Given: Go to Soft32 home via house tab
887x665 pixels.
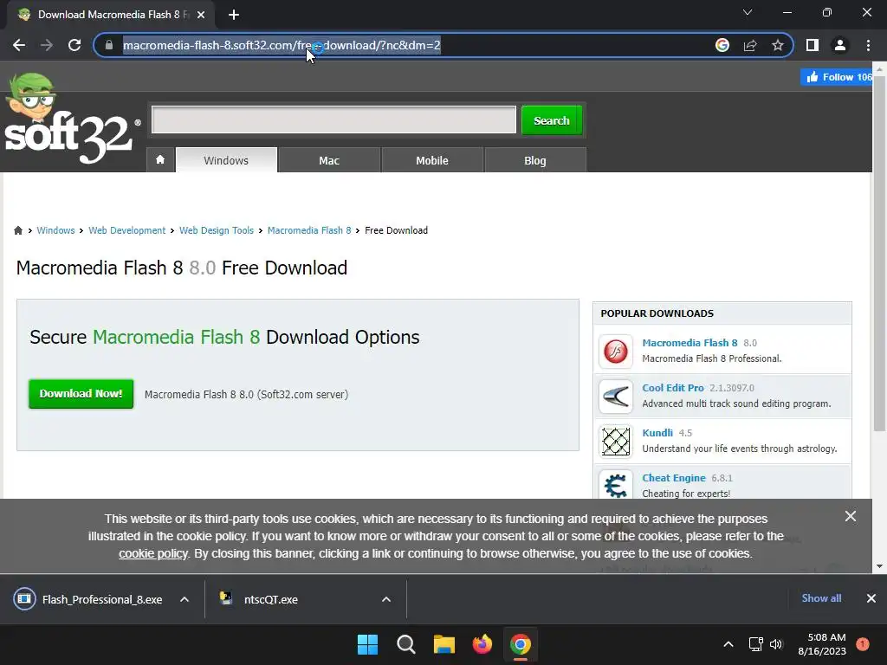Looking at the screenshot, I should (160, 160).
